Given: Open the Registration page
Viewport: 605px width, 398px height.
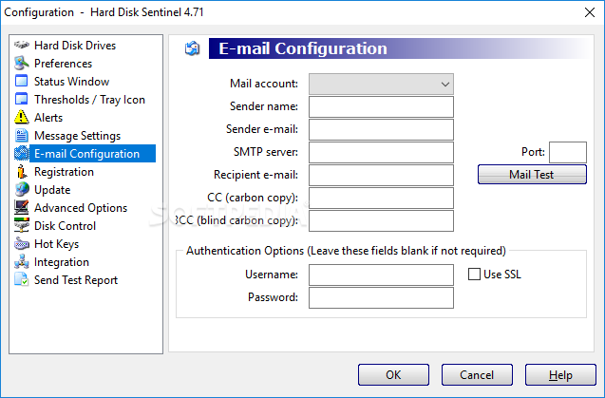Looking at the screenshot, I should click(x=64, y=172).
